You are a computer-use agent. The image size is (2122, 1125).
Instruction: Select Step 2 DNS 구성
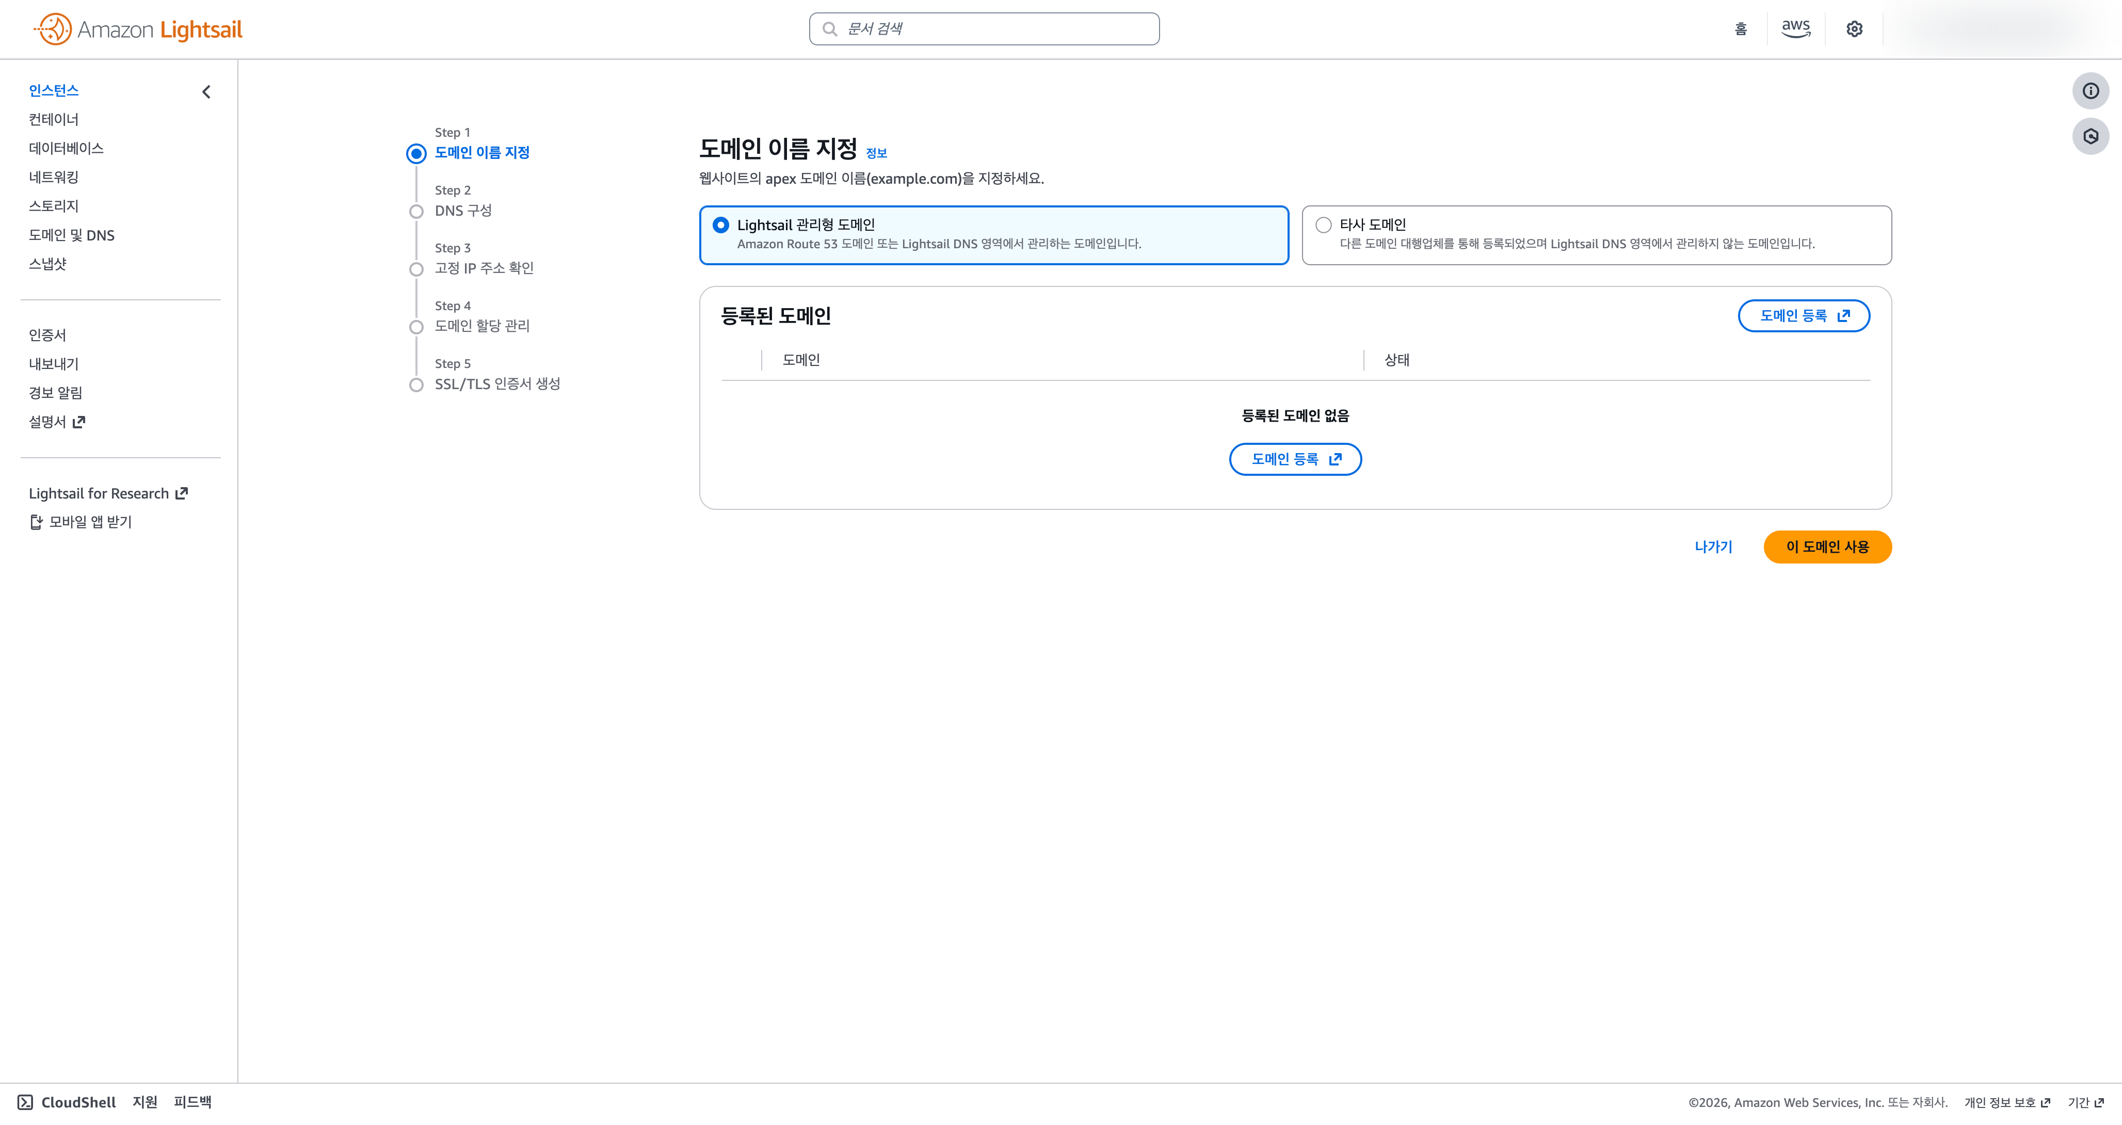(463, 210)
